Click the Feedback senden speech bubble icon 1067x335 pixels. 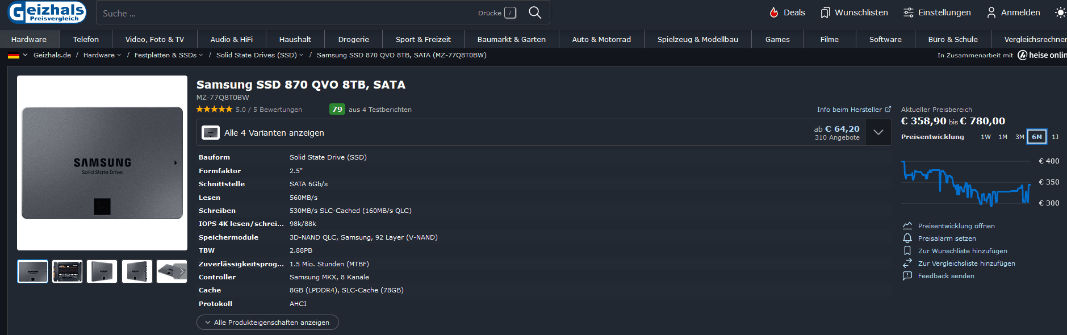907,276
